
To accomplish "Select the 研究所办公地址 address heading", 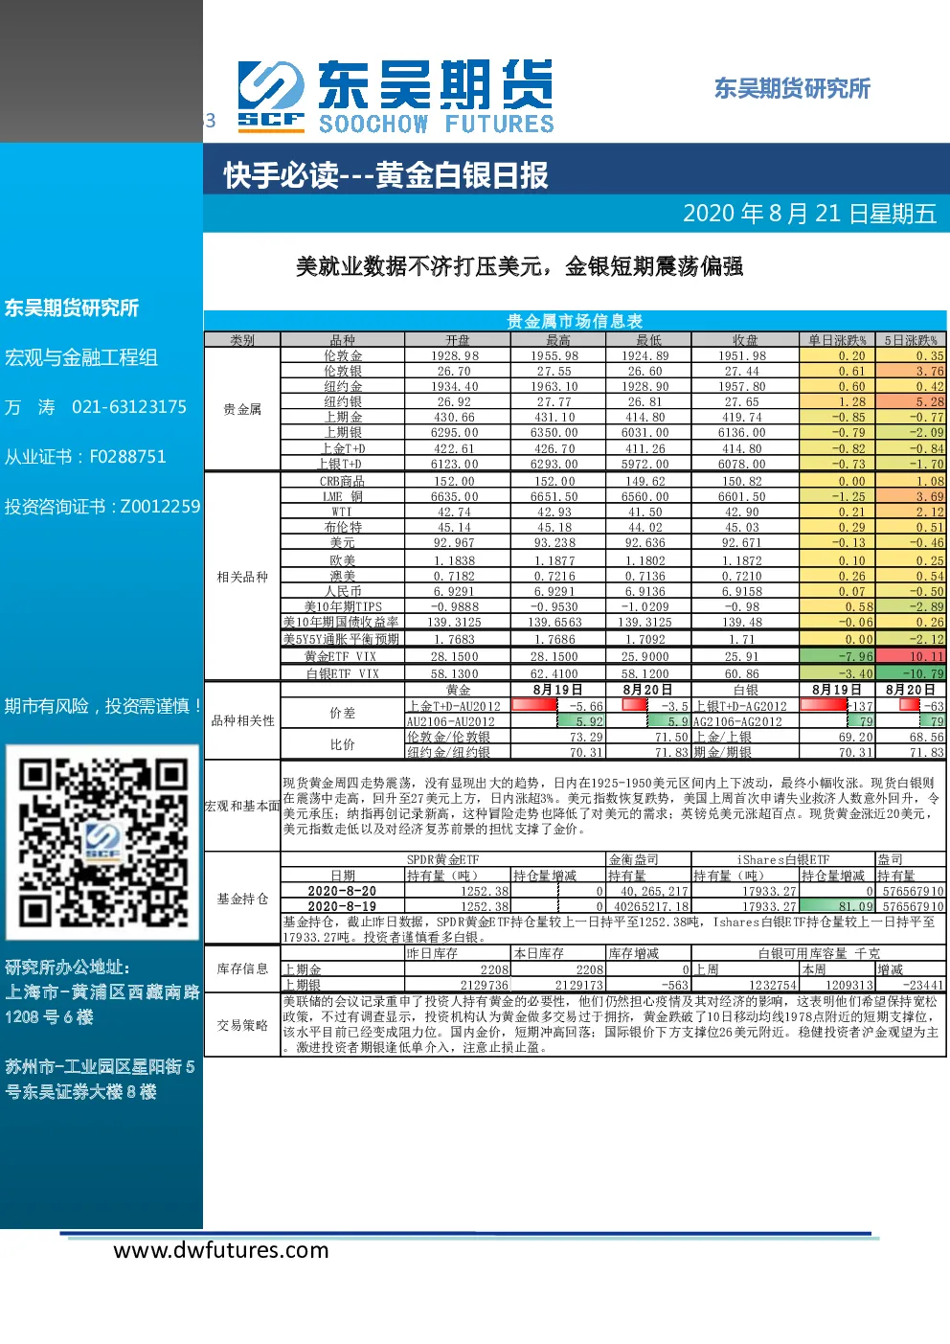I will tap(67, 968).
